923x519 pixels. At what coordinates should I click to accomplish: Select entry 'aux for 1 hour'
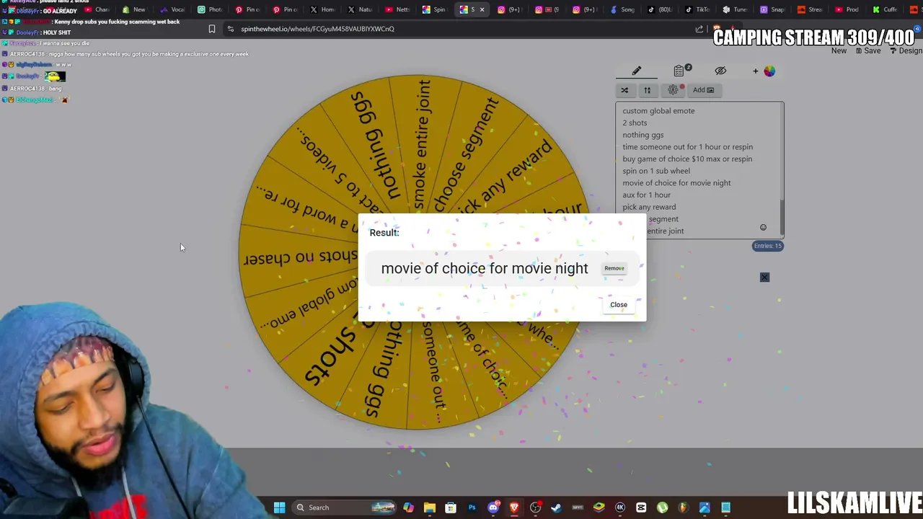[x=646, y=195]
